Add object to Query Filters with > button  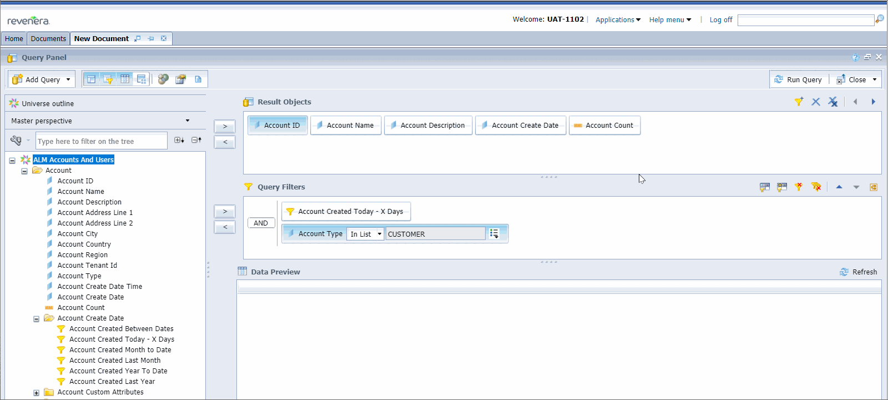(225, 211)
